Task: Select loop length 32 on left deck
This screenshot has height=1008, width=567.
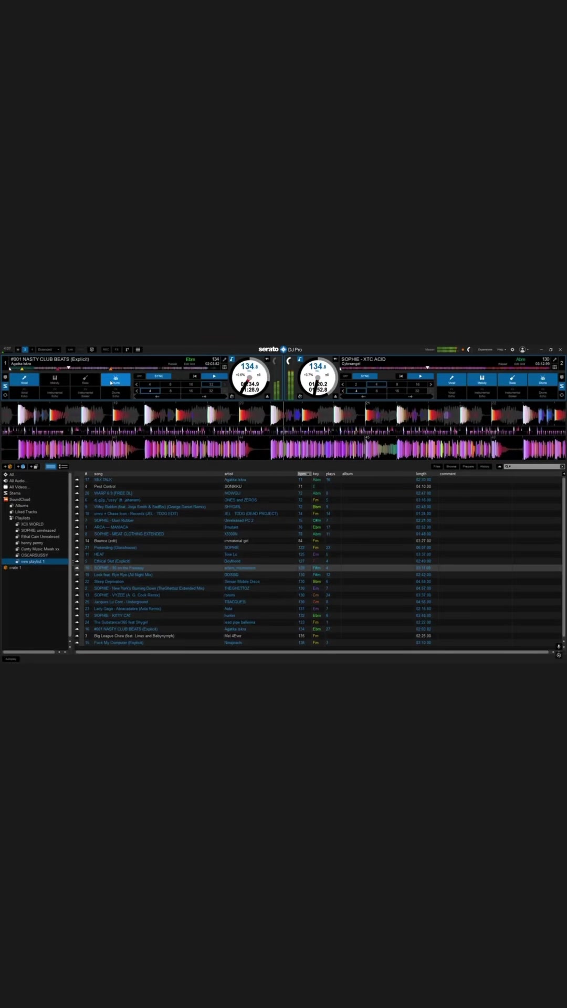Action: tap(211, 384)
